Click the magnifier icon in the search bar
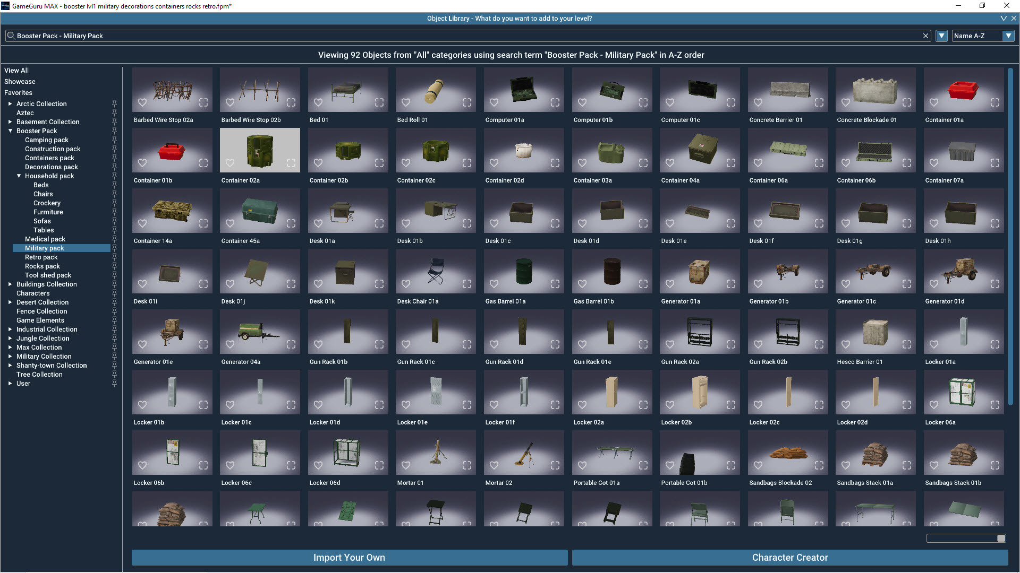Viewport: 1020px width, 573px height. 11,36
